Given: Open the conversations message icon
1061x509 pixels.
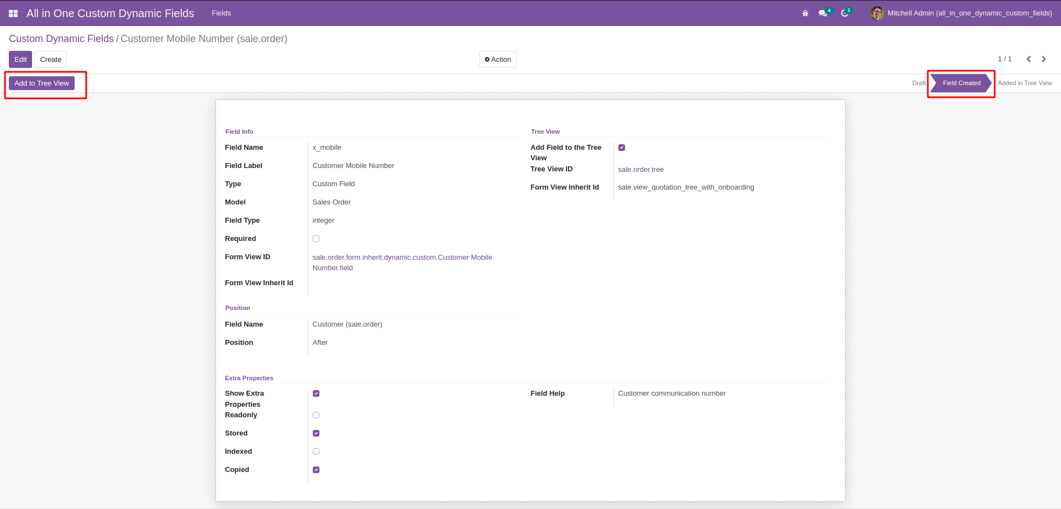Looking at the screenshot, I should [823, 13].
